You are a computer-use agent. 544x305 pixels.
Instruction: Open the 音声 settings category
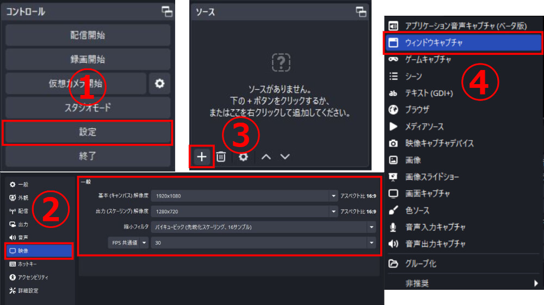(23, 237)
